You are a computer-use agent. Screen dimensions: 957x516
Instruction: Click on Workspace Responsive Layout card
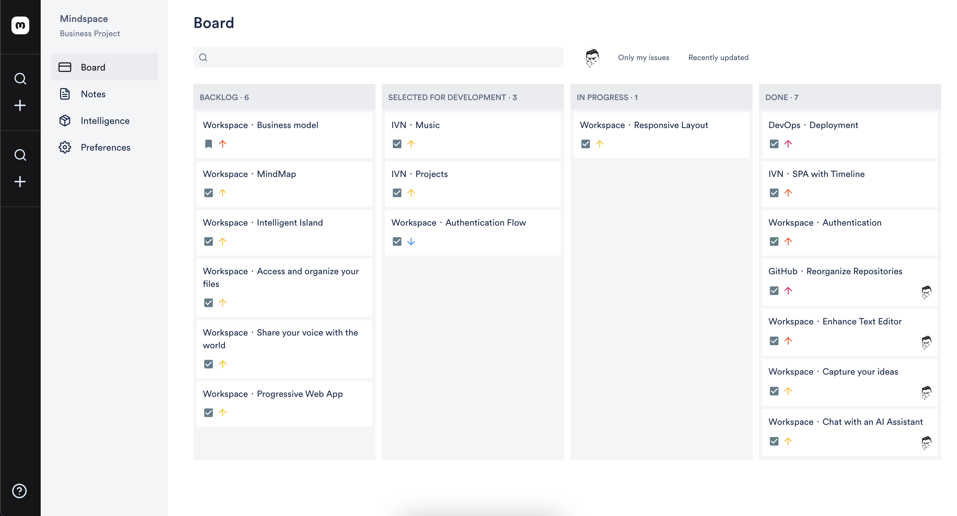662,134
